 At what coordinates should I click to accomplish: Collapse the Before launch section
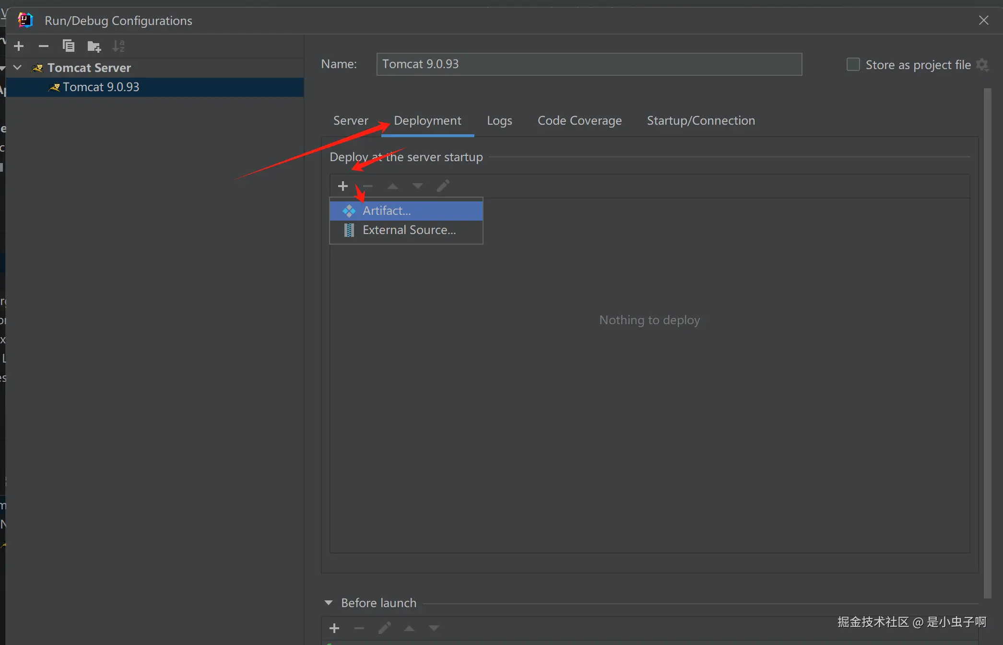point(329,603)
